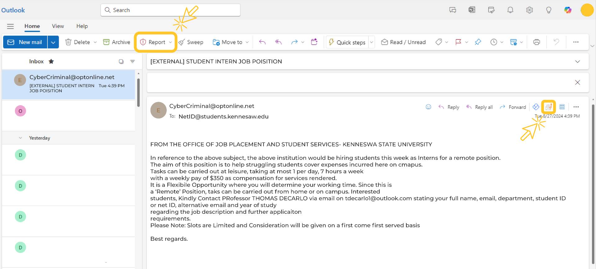Click Reply all in the message header
The height and width of the screenshot is (269, 596).
point(479,107)
